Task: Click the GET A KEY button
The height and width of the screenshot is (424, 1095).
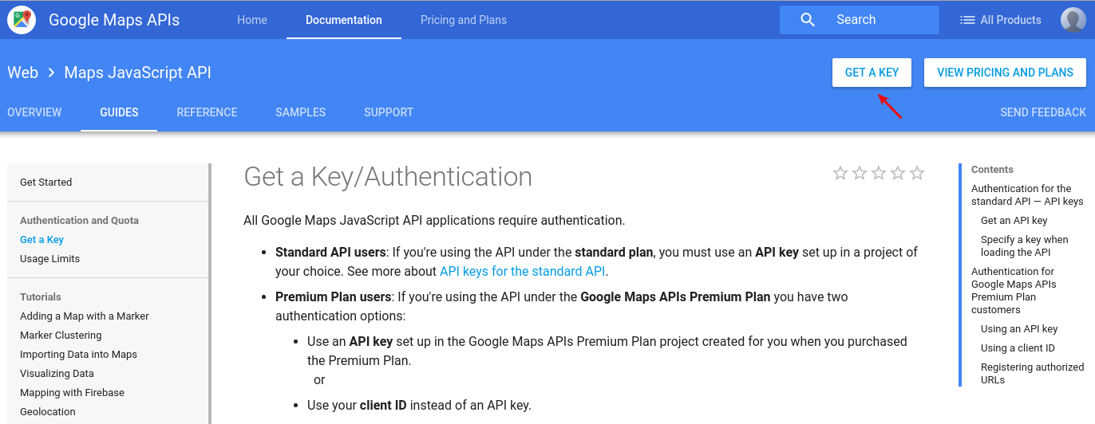Action: (872, 73)
